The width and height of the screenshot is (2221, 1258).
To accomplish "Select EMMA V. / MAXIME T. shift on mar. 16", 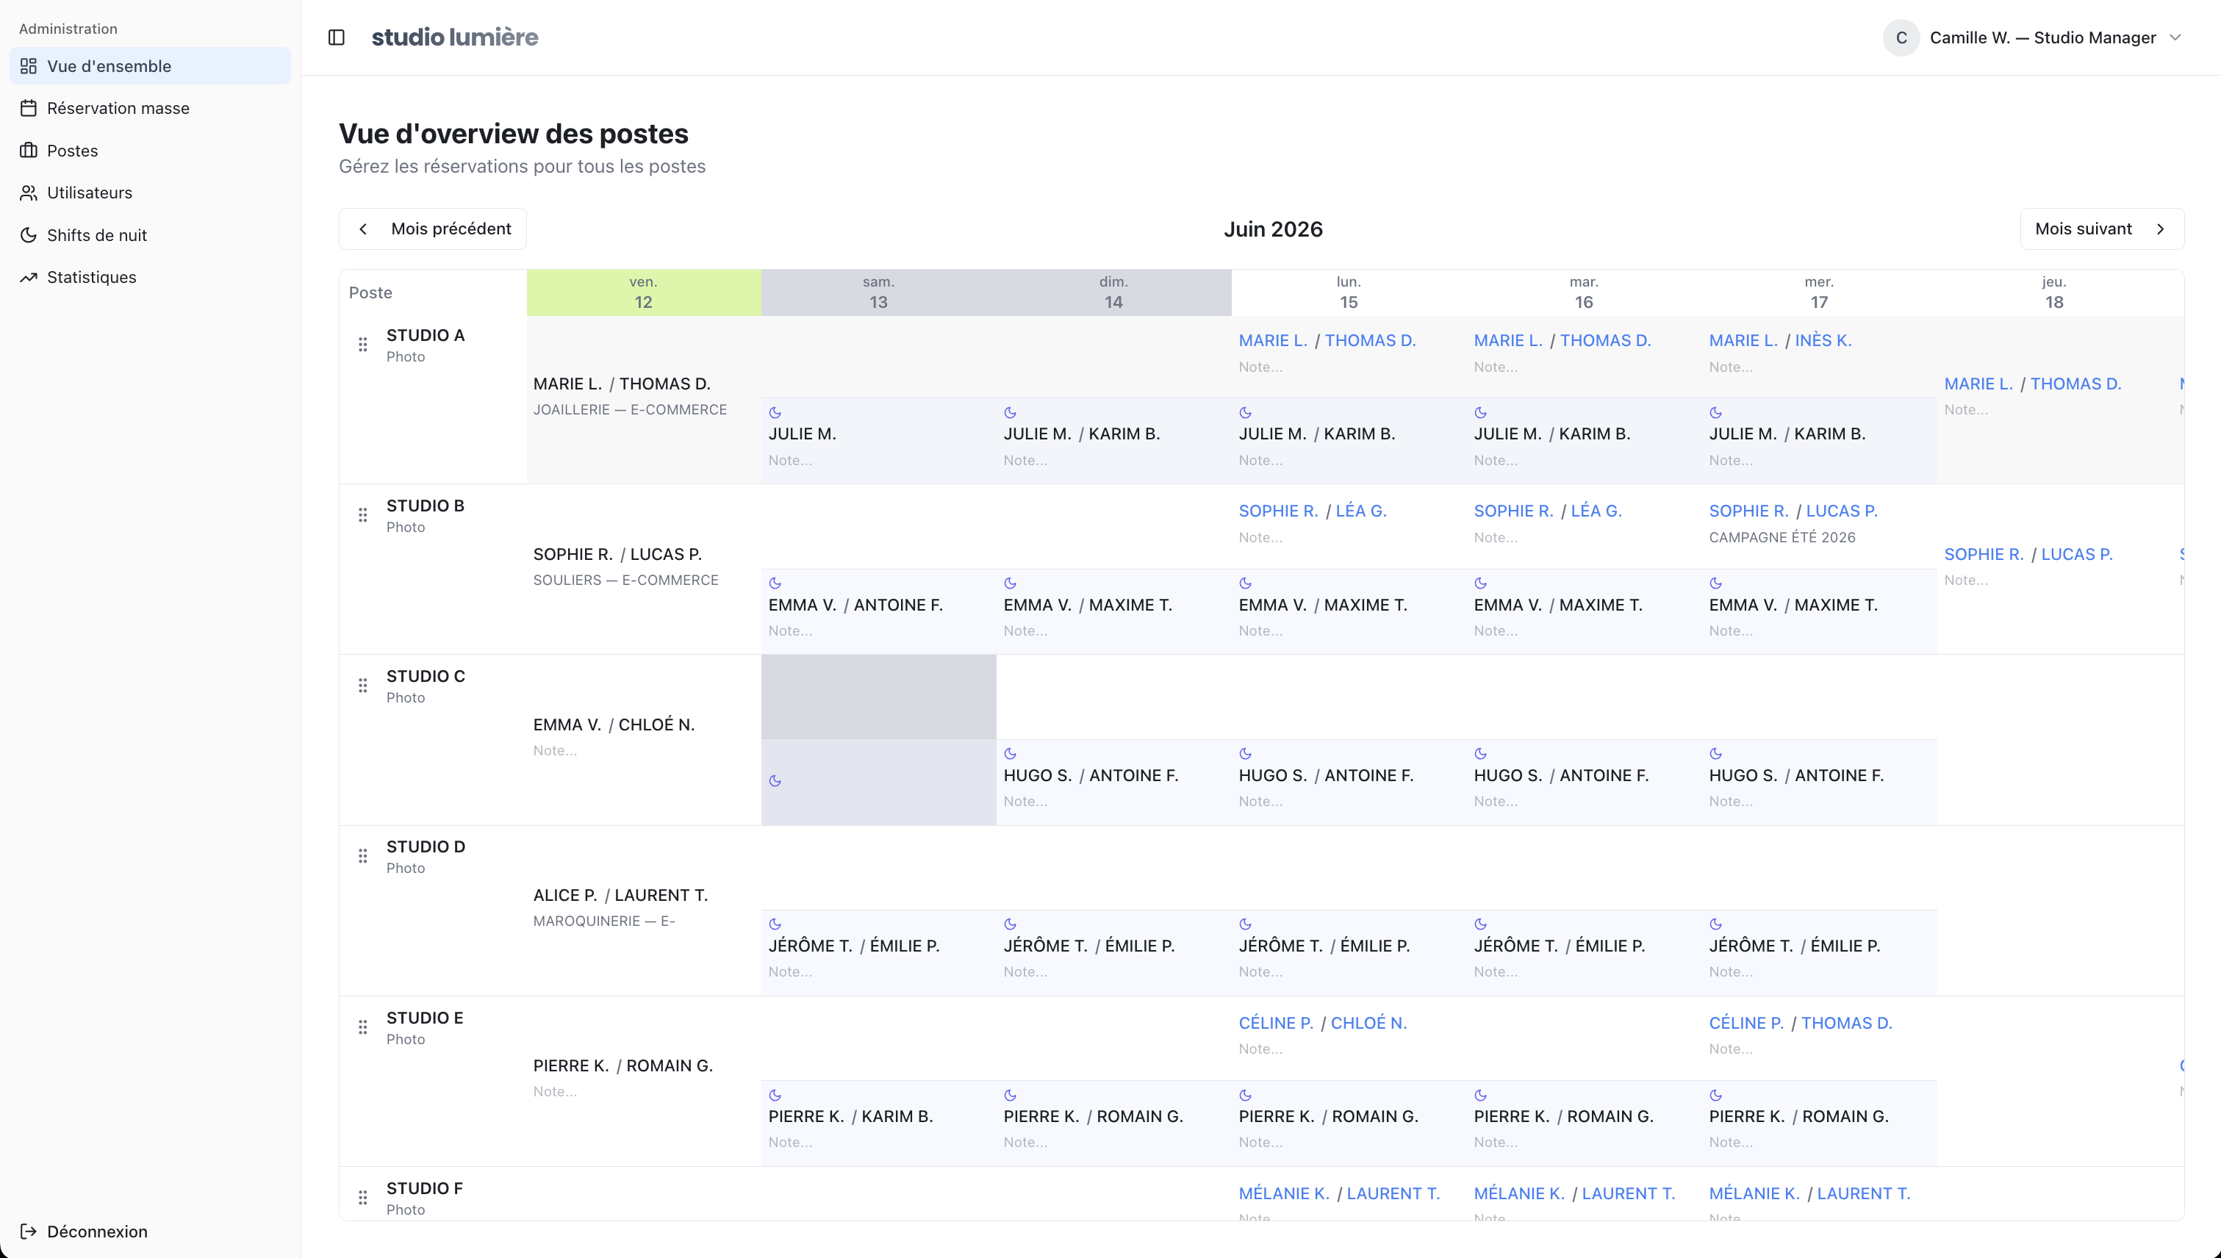I will click(1558, 605).
